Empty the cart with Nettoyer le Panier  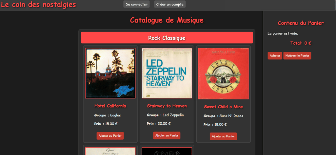pos(297,56)
